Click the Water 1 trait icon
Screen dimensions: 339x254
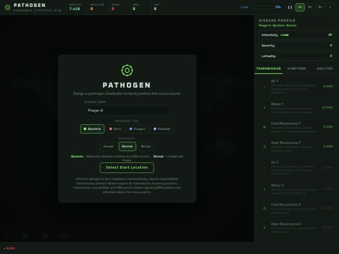[264, 108]
